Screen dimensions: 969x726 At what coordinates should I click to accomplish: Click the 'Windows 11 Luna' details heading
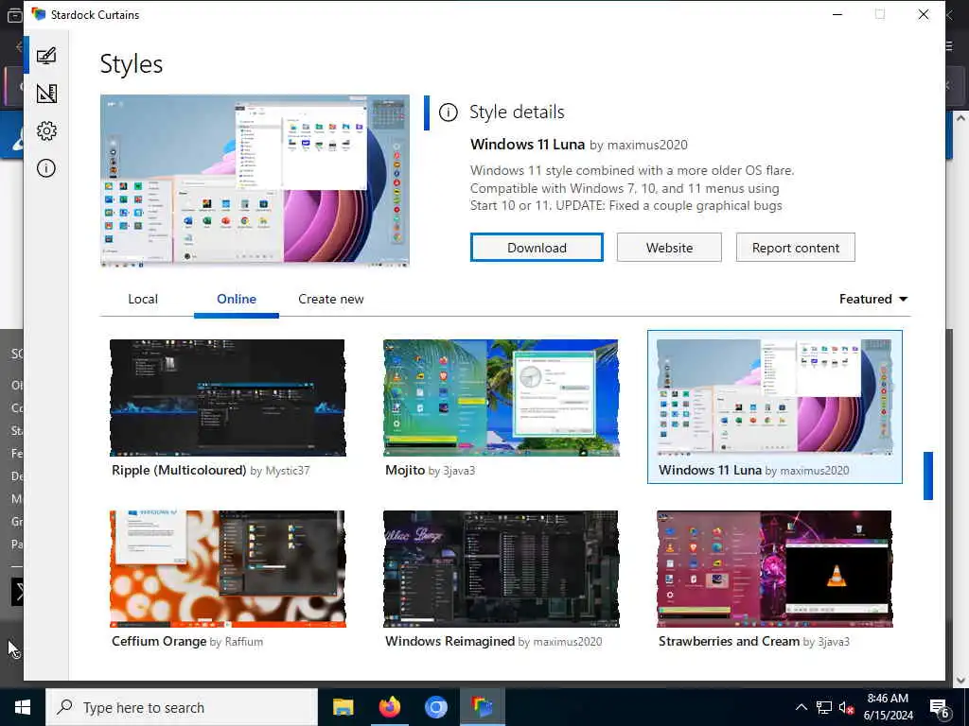point(527,145)
